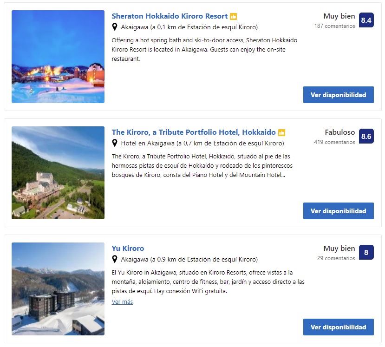
Task: Open Sheraton Hokkaido Kiroro Resort title link
Action: (x=170, y=16)
